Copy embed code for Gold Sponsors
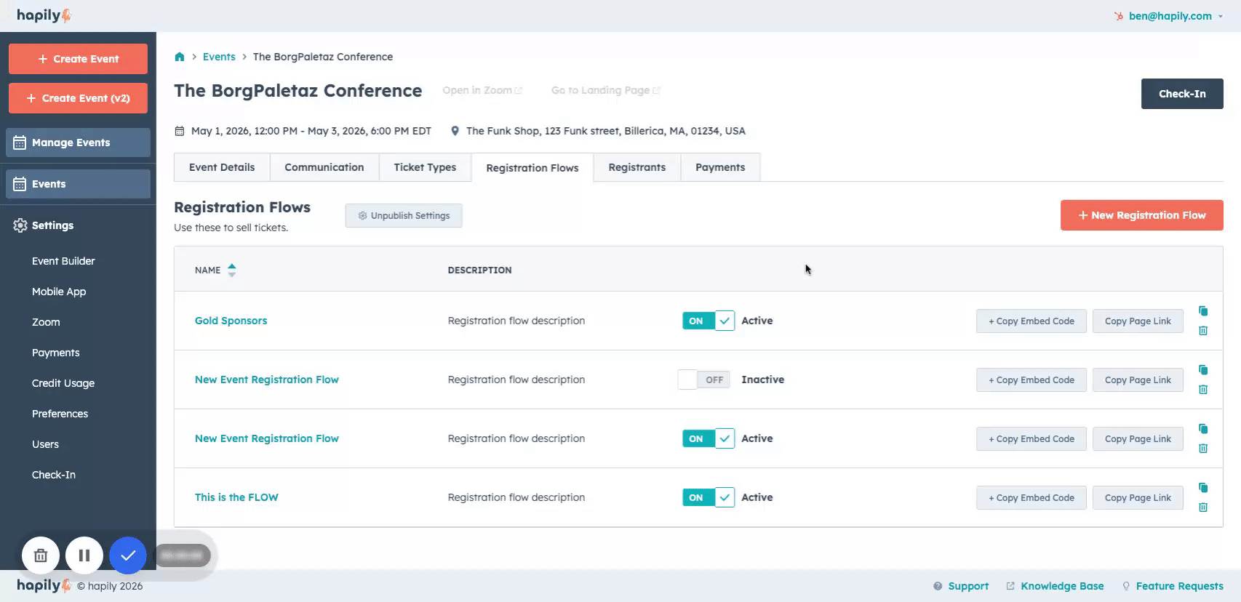The width and height of the screenshot is (1241, 602). (x=1031, y=321)
